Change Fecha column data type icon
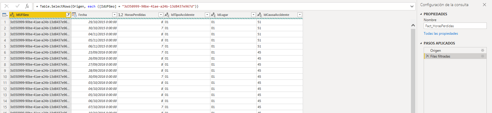 [74, 15]
